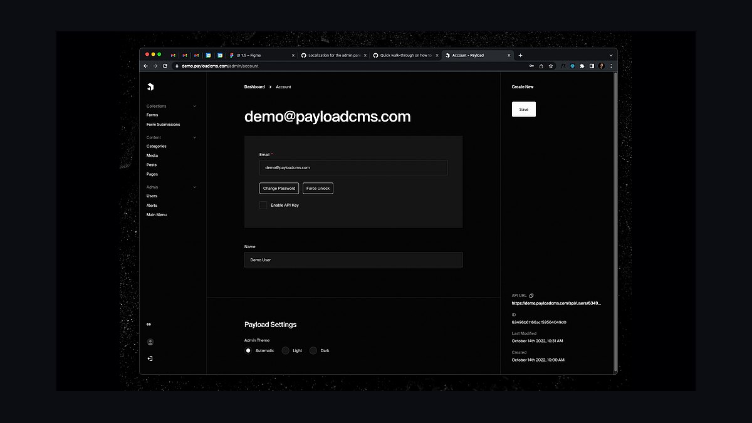This screenshot has width=752, height=423.
Task: Open the Extensions puzzle icon
Action: pyautogui.click(x=582, y=66)
